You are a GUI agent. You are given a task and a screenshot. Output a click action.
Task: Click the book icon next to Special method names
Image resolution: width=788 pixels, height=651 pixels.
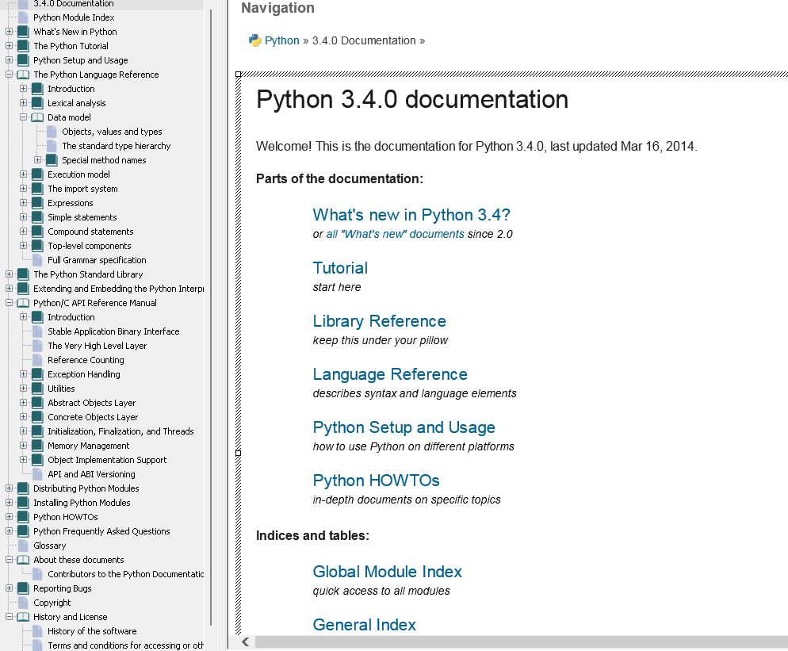tap(52, 160)
